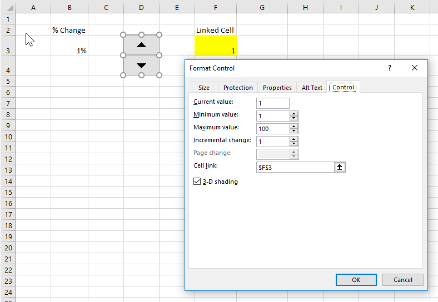Decrease the Maximum value with down spinner
This screenshot has width=438, height=302.
tap(293, 131)
